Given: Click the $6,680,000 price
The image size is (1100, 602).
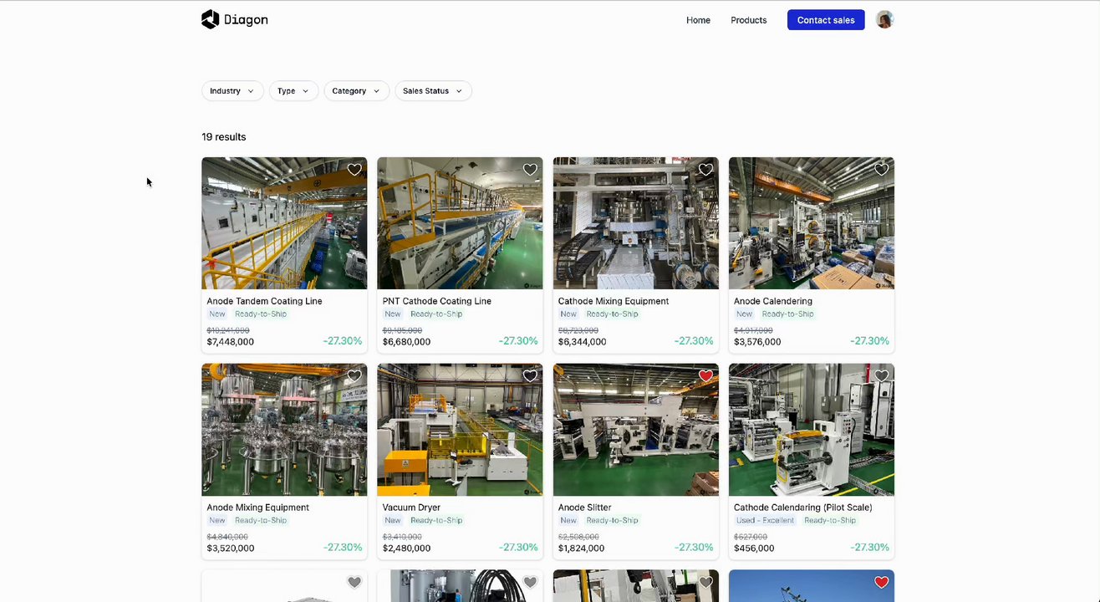Looking at the screenshot, I should tap(406, 342).
